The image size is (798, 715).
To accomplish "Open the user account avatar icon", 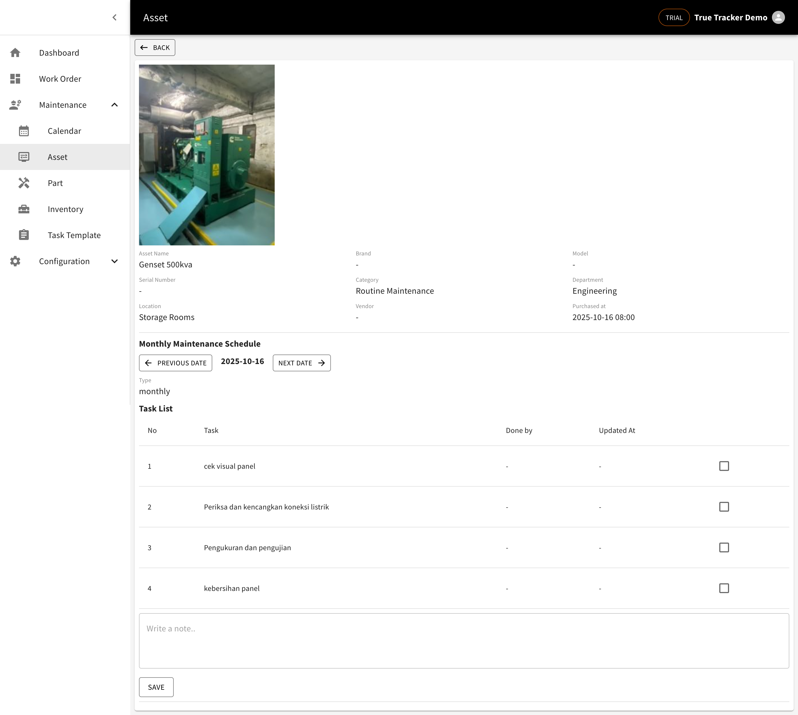I will (x=778, y=18).
